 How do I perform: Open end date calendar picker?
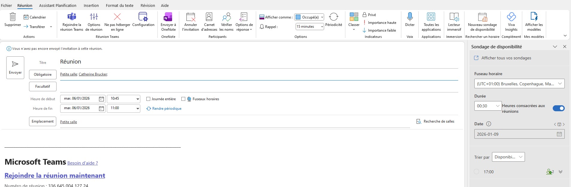point(101,109)
